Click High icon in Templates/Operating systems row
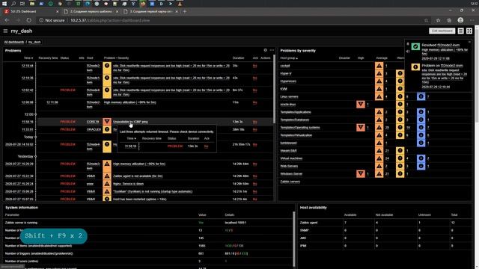The height and width of the screenshot is (269, 479). pyautogui.click(x=361, y=128)
